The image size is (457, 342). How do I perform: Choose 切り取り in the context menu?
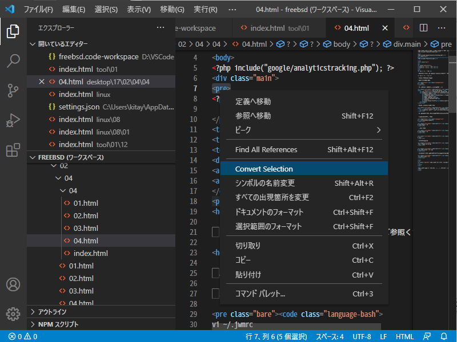304,246
